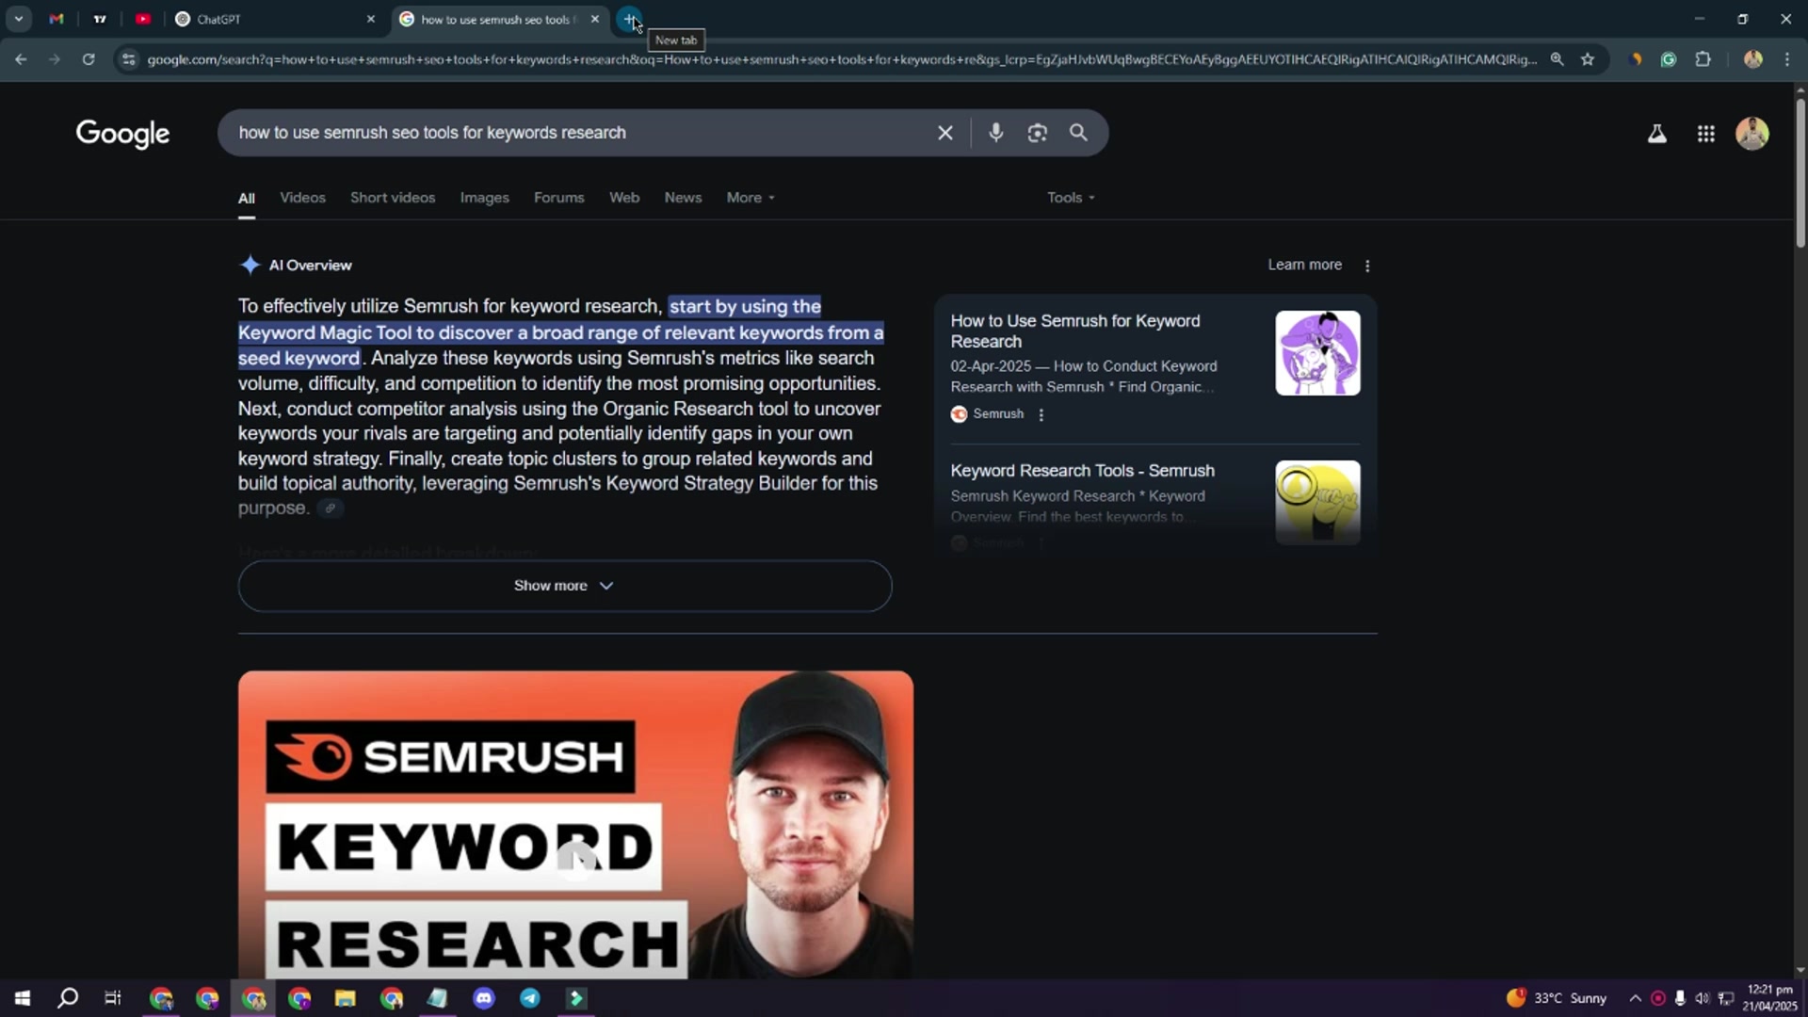1808x1017 pixels.
Task: Submit search with magnifier icon
Action: [x=1078, y=133]
